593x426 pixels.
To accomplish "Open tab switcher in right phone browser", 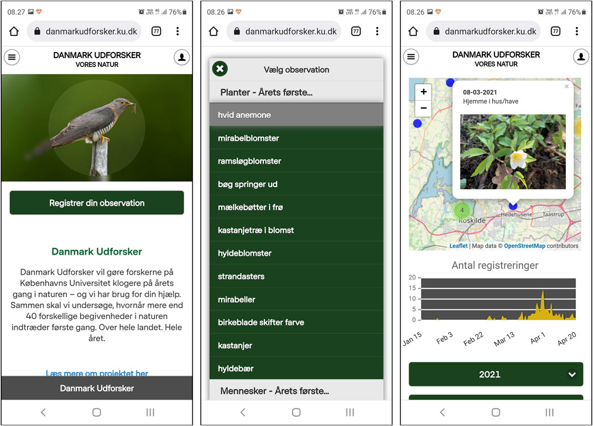I will [555, 31].
